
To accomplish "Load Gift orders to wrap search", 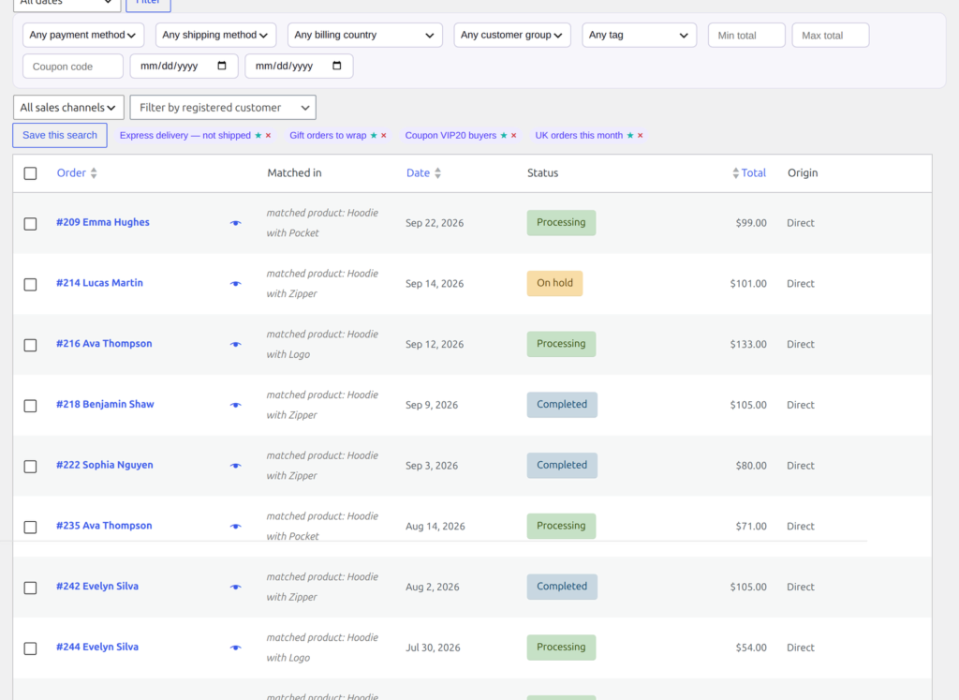I will (328, 135).
